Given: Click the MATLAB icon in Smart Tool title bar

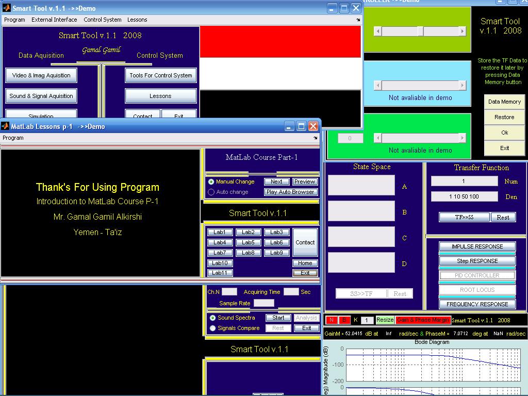Looking at the screenshot, I should pos(6,8).
